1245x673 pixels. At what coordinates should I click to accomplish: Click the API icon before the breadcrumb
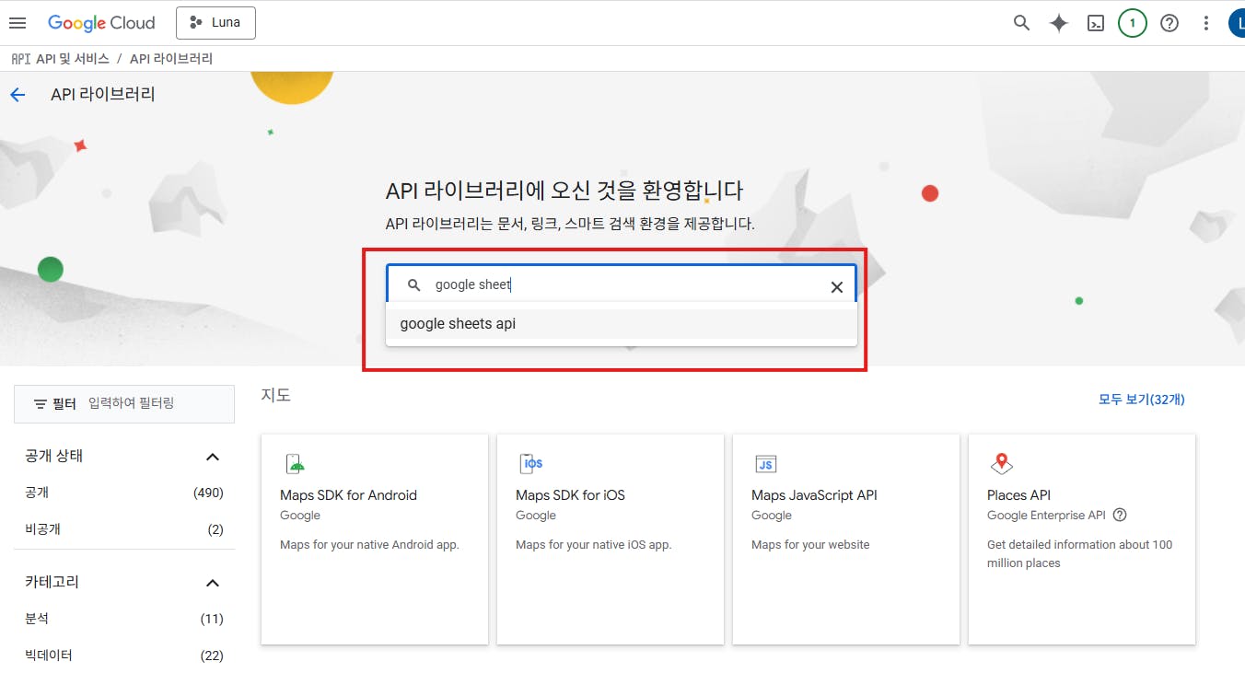point(20,59)
